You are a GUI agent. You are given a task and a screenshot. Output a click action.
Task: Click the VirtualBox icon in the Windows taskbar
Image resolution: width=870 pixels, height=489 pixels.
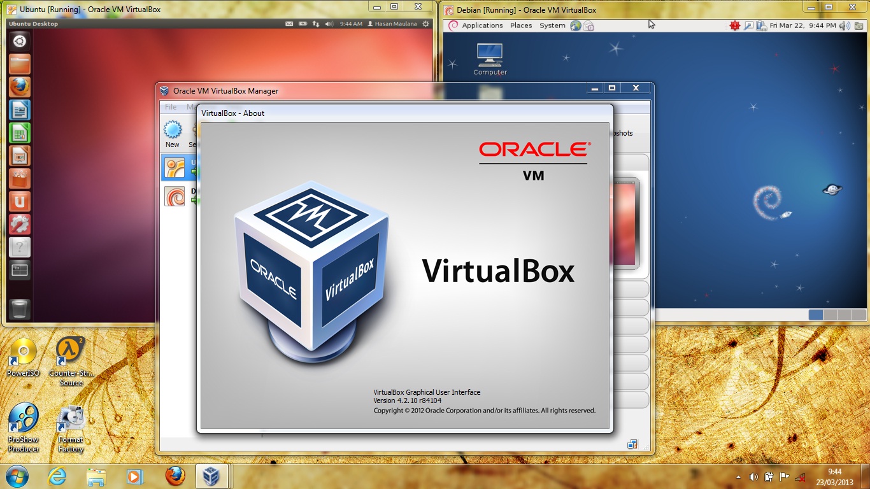coord(211,476)
